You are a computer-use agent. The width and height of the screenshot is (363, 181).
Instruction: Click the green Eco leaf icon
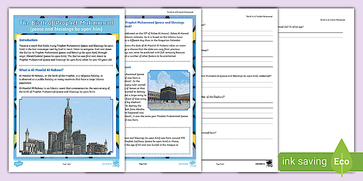tap(341, 158)
